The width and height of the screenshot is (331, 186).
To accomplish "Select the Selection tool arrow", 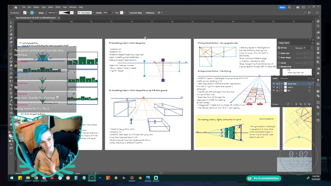I will tap(11, 23).
